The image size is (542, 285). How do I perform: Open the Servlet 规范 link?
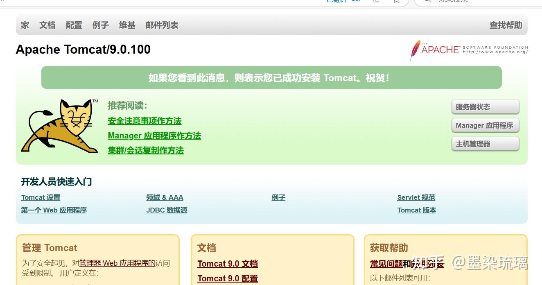(416, 197)
